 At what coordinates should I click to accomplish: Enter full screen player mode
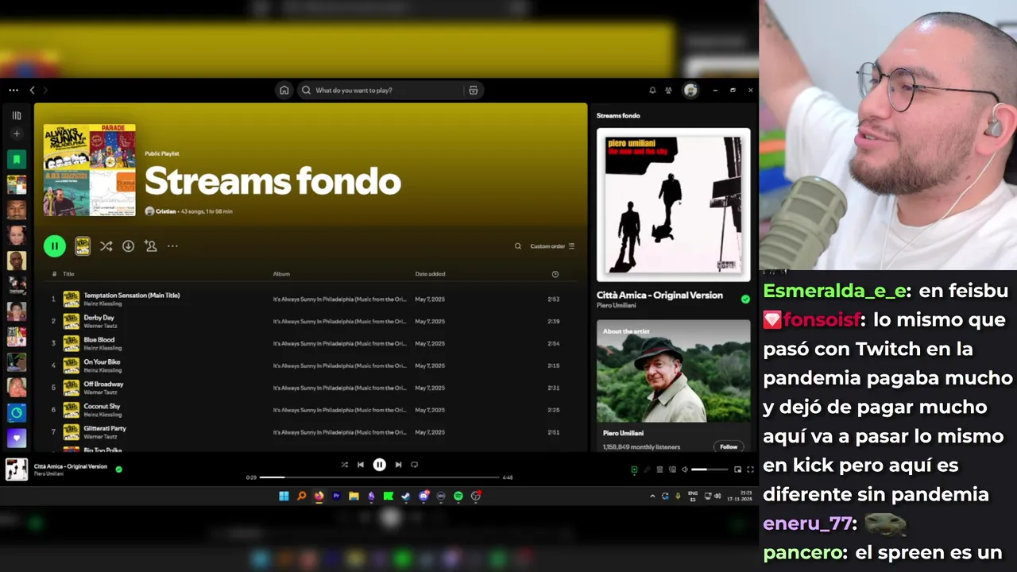(750, 470)
